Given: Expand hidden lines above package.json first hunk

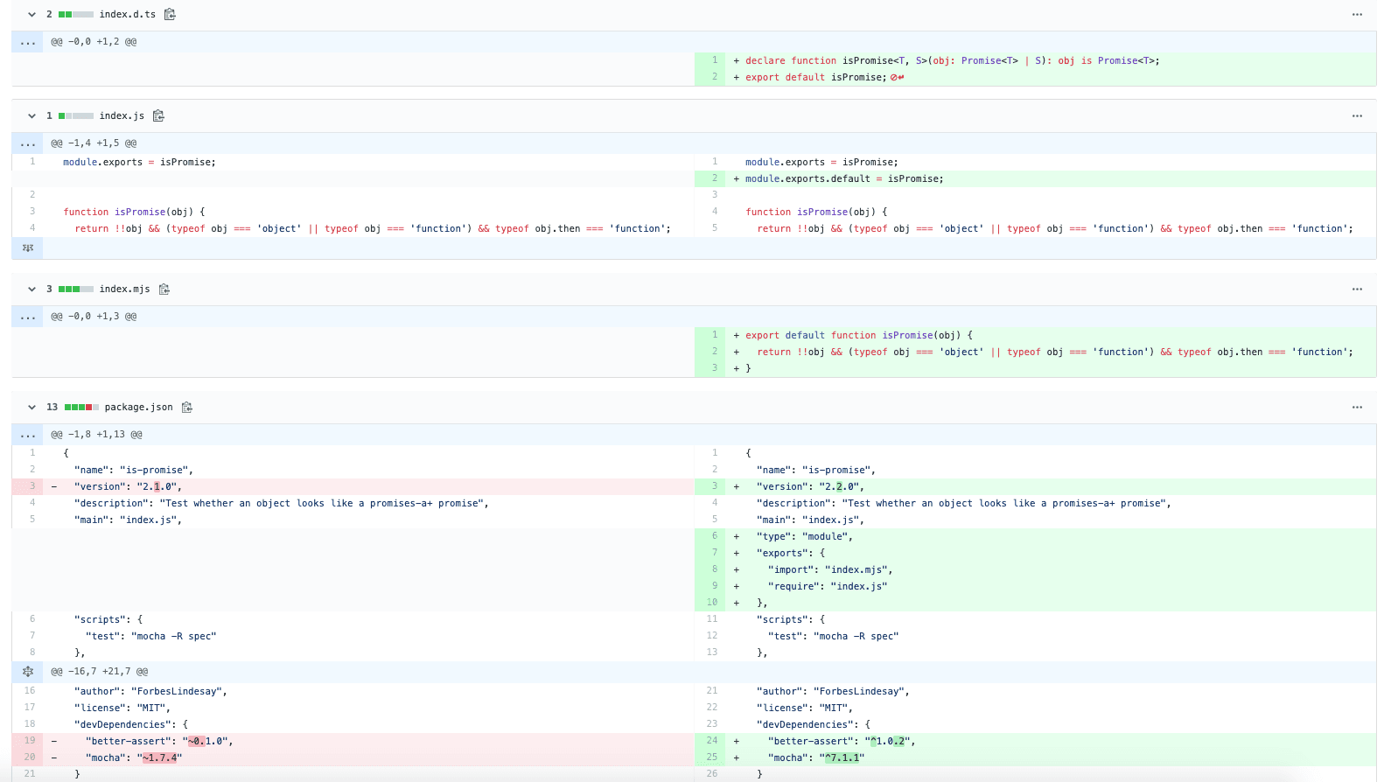Looking at the screenshot, I should point(27,435).
